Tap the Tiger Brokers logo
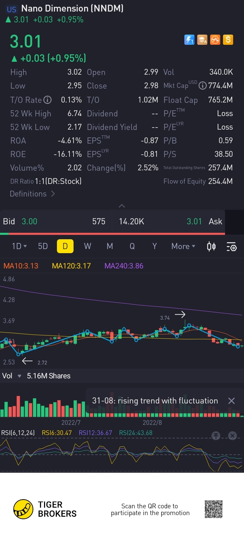 pos(45,509)
